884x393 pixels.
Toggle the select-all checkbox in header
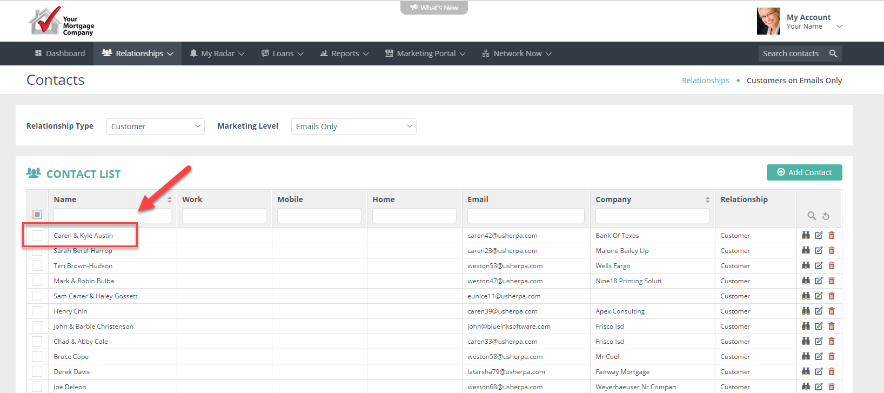pyautogui.click(x=37, y=215)
